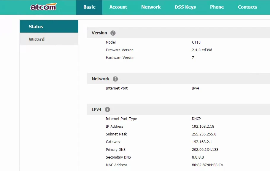Click the Version section header
270x171 pixels.
(178, 33)
